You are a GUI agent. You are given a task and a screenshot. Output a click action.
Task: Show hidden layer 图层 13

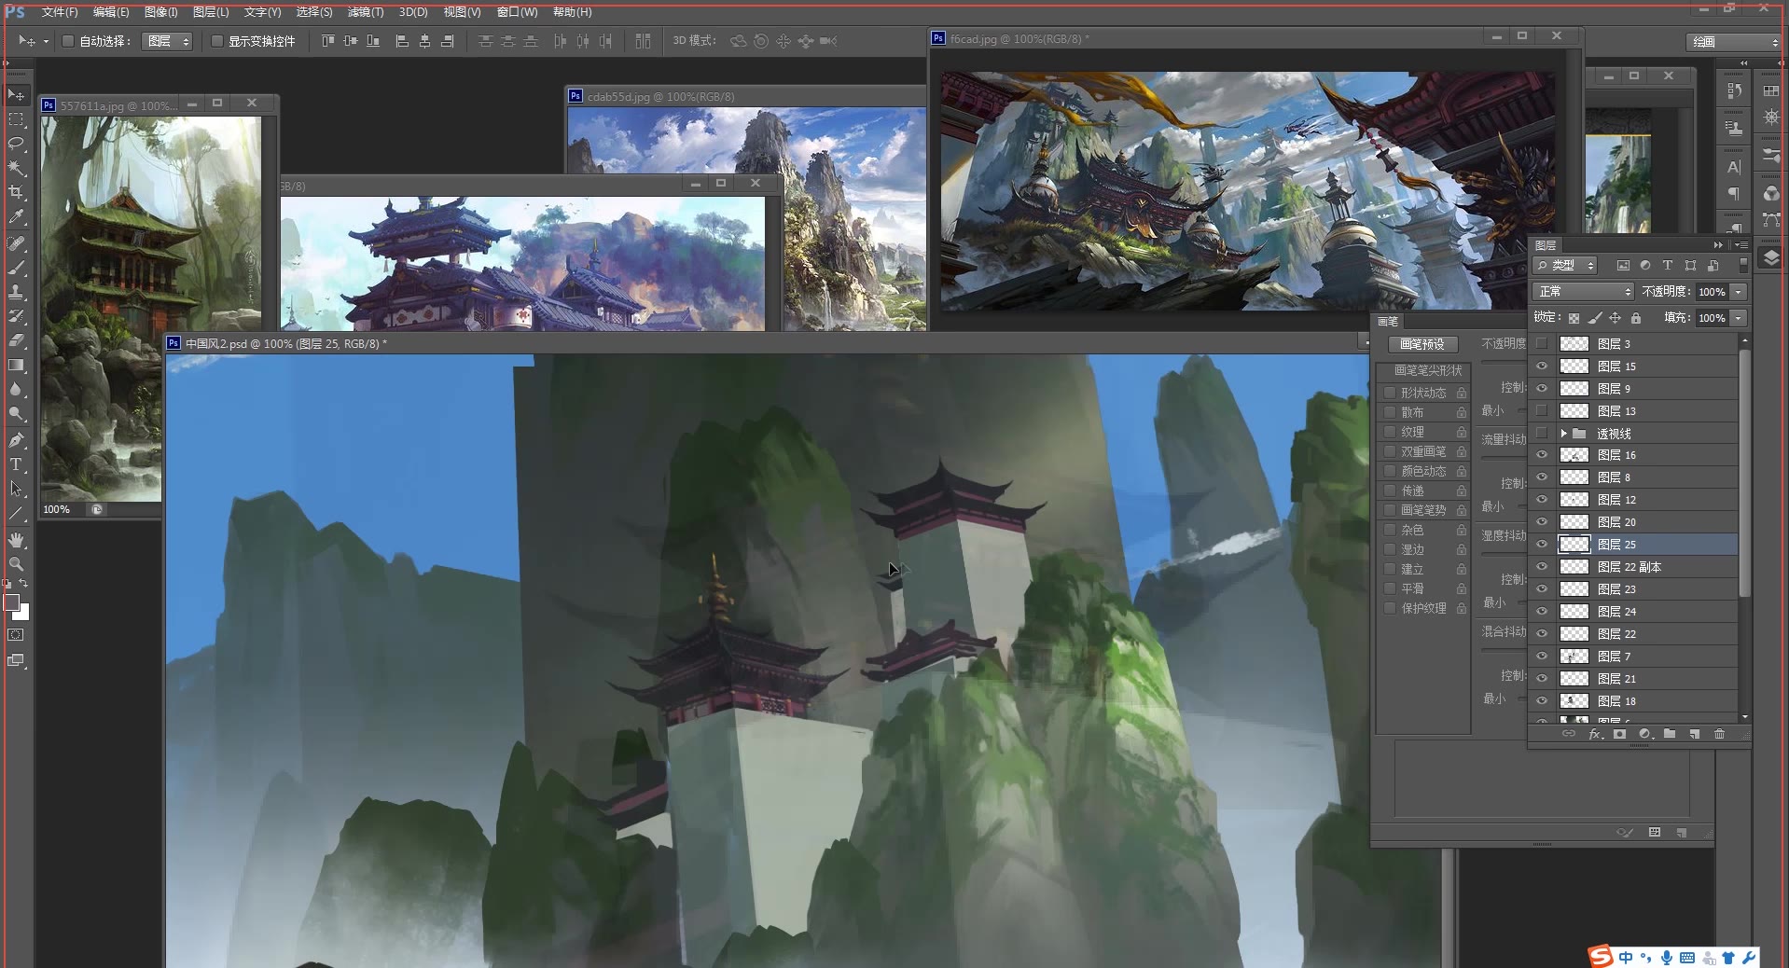(1542, 410)
